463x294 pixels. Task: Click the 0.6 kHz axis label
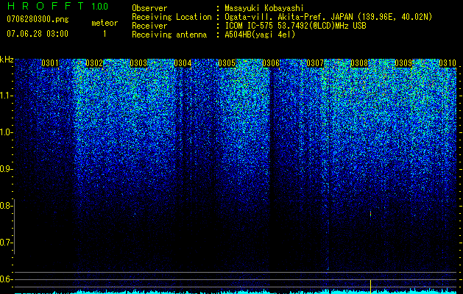tap(6, 279)
